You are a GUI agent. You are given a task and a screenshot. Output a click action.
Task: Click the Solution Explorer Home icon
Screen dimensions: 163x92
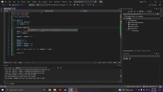click(x=129, y=11)
